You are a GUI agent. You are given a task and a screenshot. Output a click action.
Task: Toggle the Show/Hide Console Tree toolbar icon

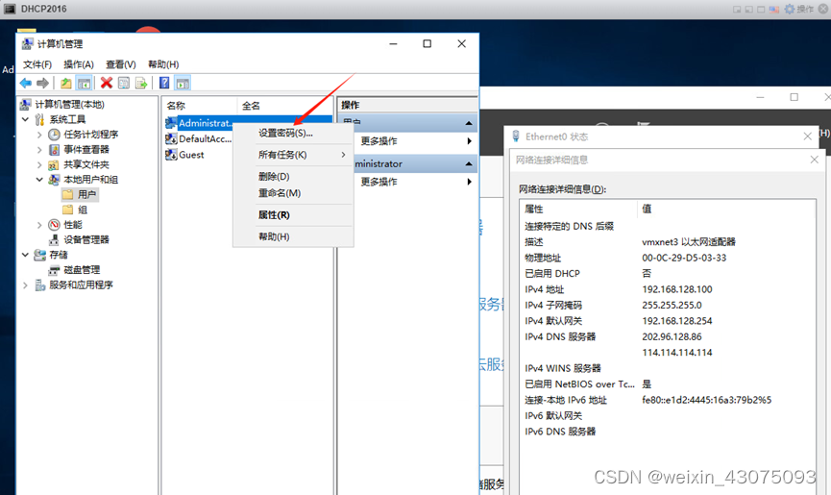point(84,84)
